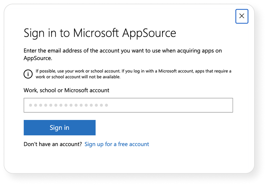Focus the Work, school or Microsoft account field
Image resolution: width=267 pixels, height=186 pixels.
[x=128, y=105]
